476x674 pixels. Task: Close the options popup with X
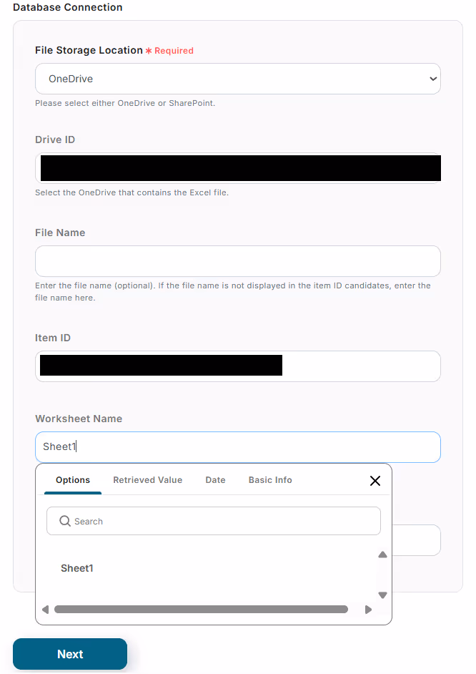[x=375, y=481]
